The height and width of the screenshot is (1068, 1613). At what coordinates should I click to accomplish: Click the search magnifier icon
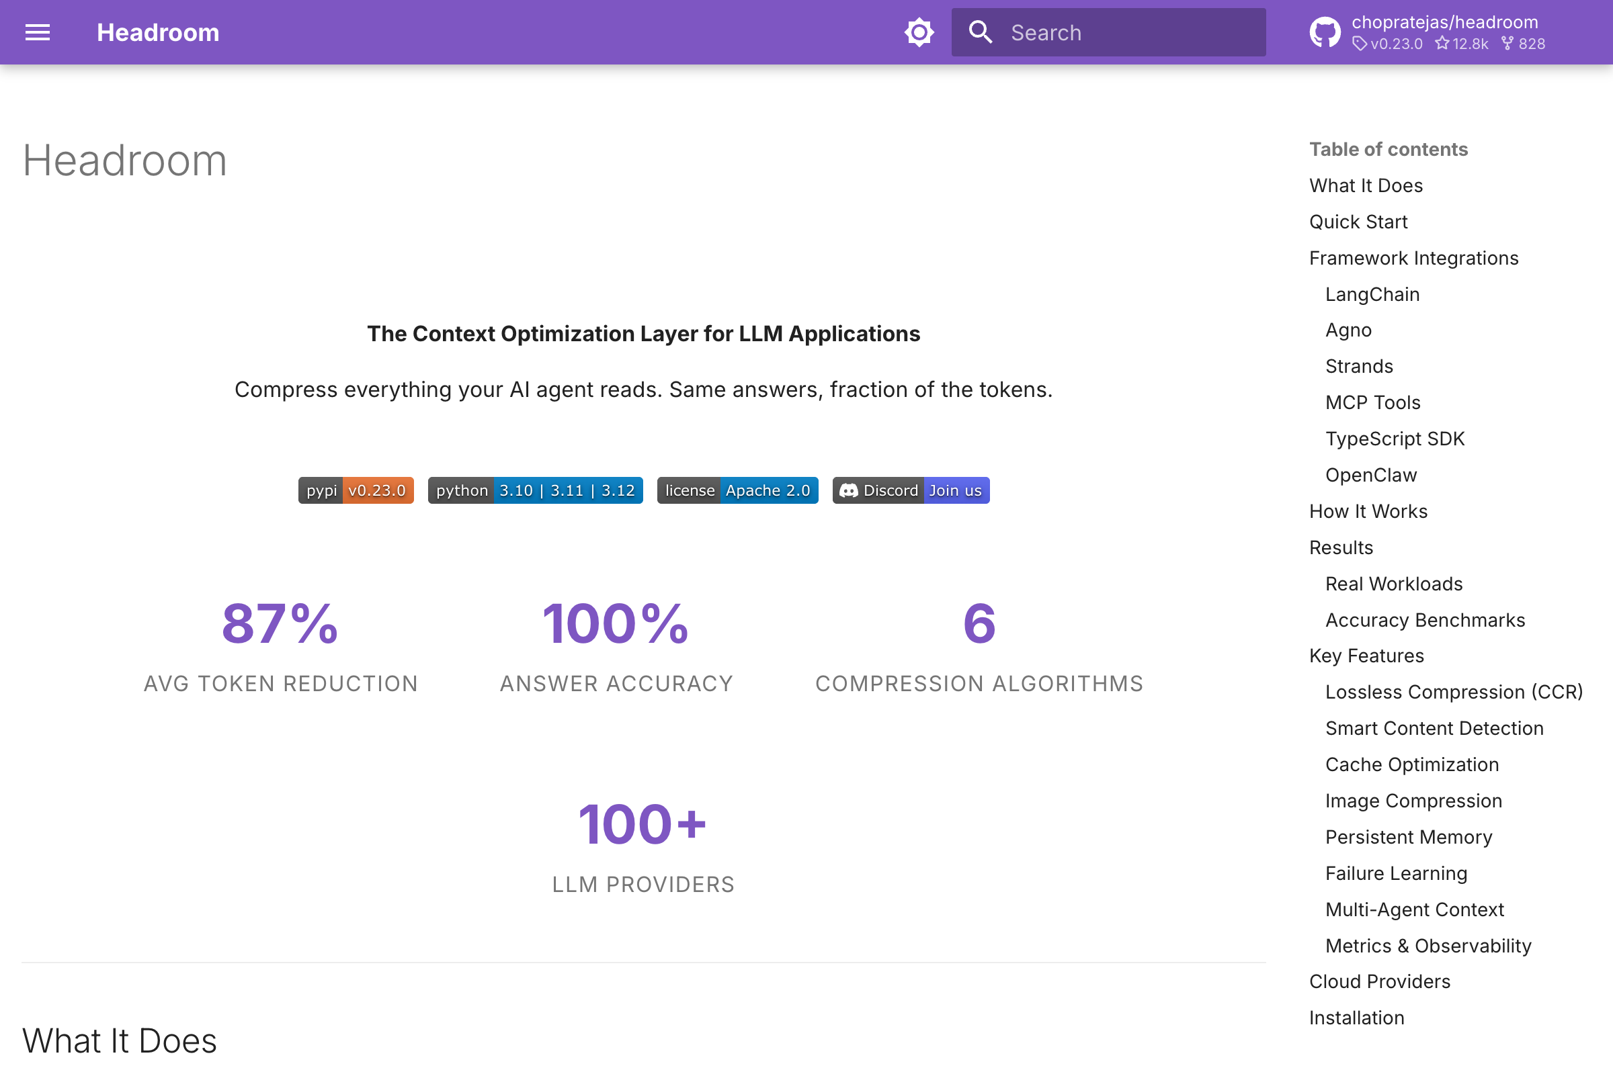[981, 32]
